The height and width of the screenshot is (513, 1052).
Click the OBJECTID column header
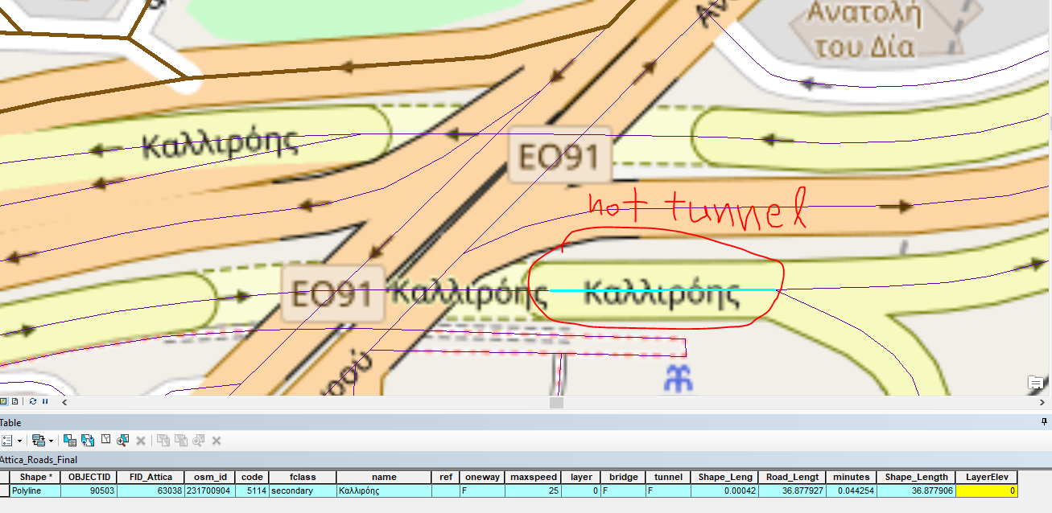(89, 477)
